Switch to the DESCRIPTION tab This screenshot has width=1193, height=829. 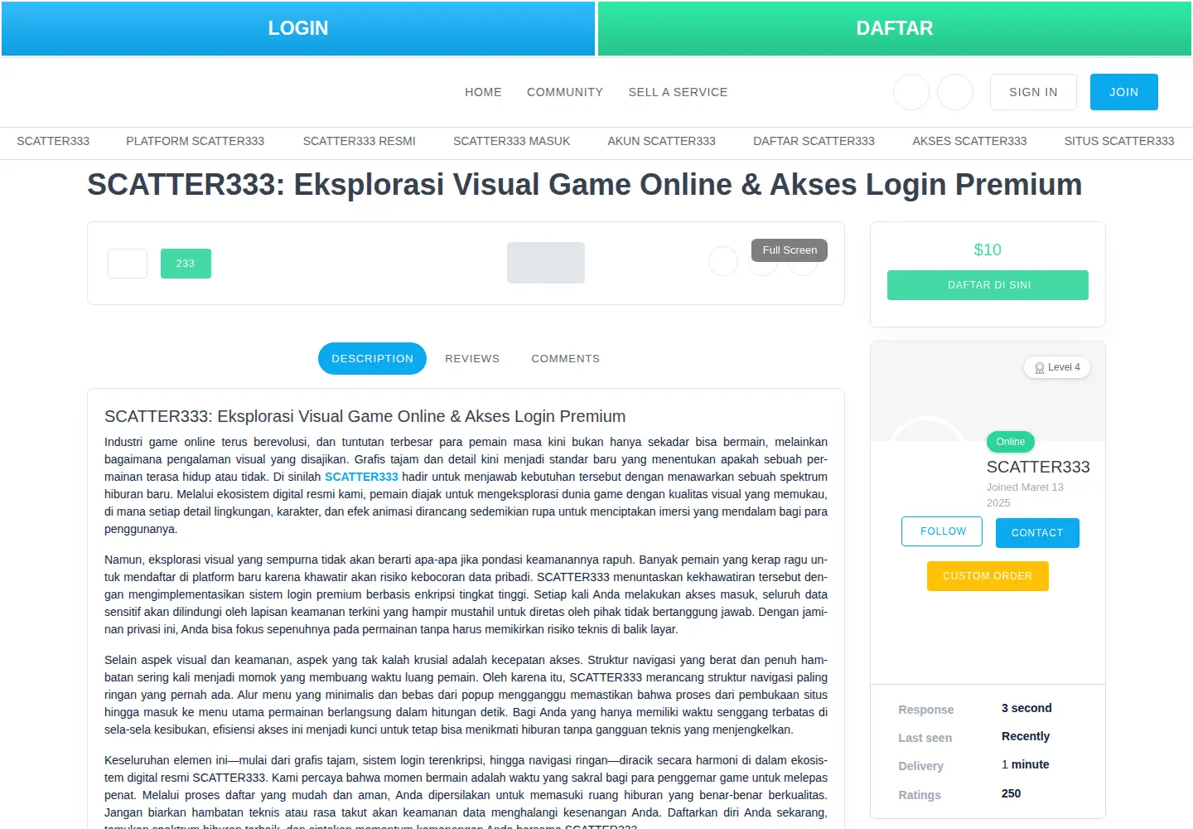pos(372,358)
